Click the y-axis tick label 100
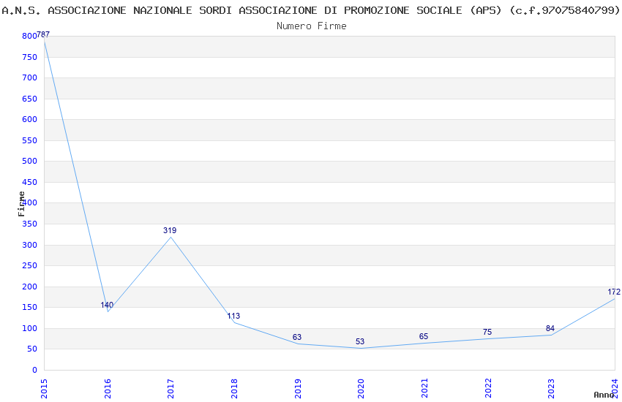The image size is (622, 402). click(30, 328)
